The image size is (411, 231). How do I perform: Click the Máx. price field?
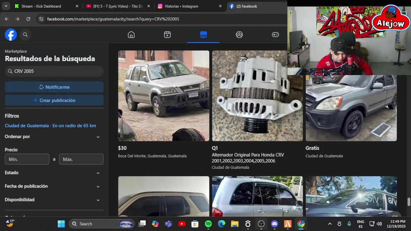click(x=81, y=159)
